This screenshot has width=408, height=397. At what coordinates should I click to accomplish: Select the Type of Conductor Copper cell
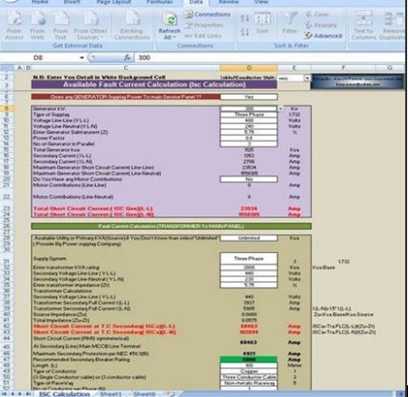(249, 371)
